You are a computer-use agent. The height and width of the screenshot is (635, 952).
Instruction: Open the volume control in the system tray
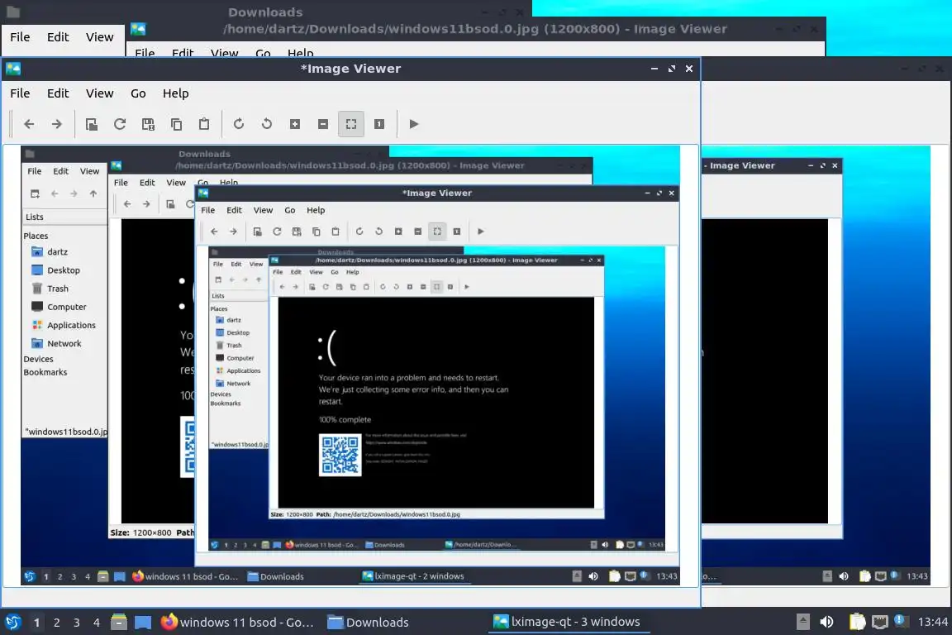(826, 622)
